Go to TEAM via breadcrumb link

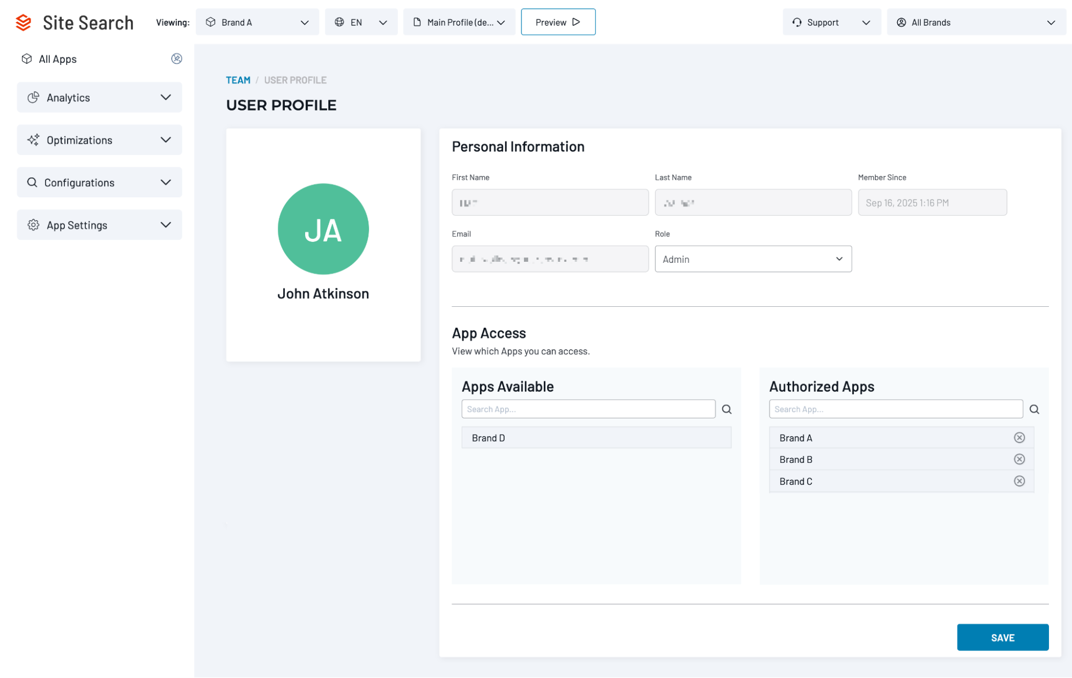click(238, 80)
